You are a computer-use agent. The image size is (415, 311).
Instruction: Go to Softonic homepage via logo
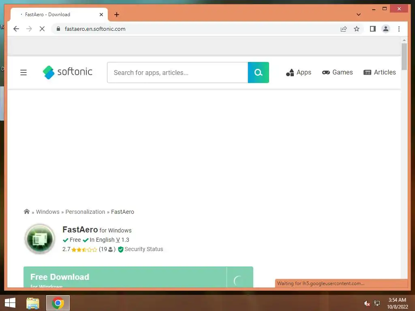click(x=68, y=72)
